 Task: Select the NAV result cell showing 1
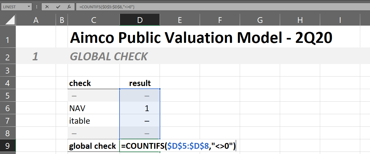[x=140, y=108]
